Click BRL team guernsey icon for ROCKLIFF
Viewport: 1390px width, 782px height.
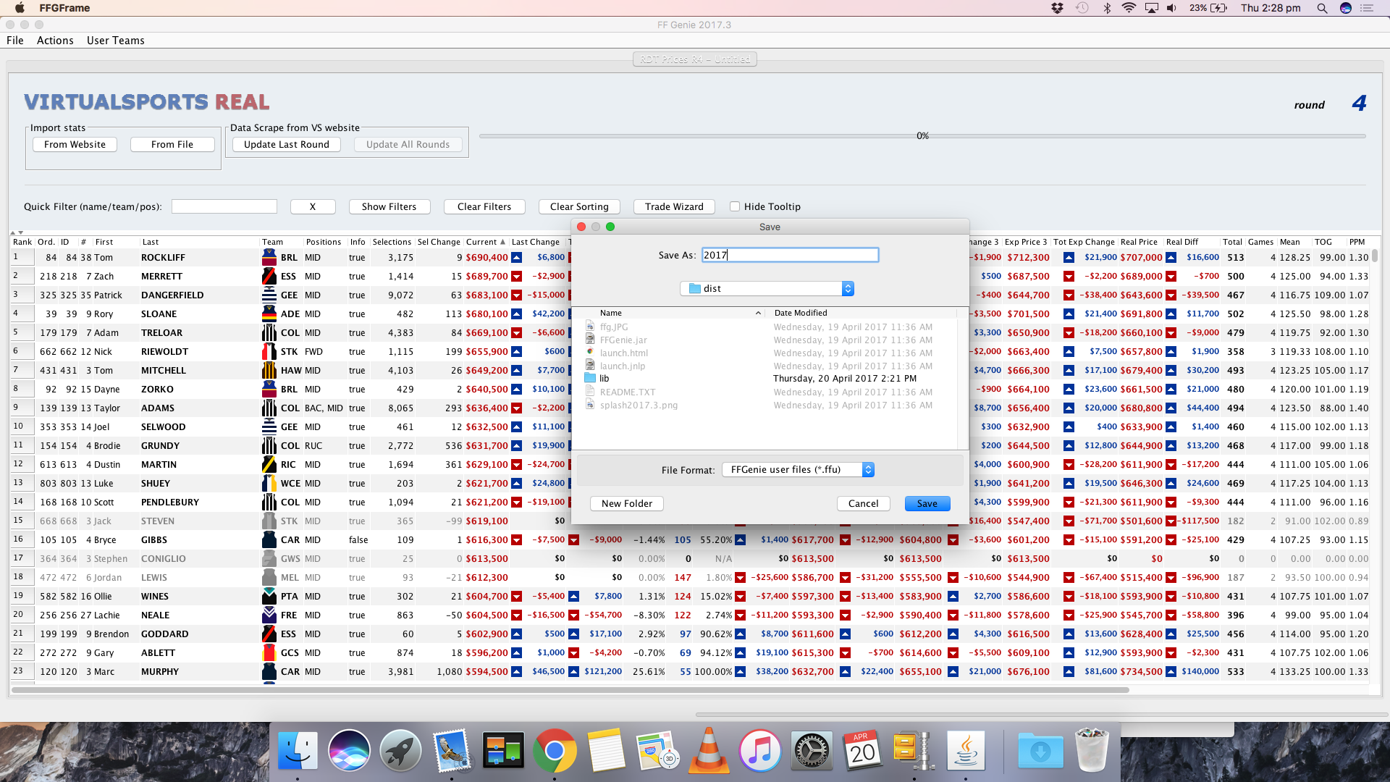coord(269,257)
